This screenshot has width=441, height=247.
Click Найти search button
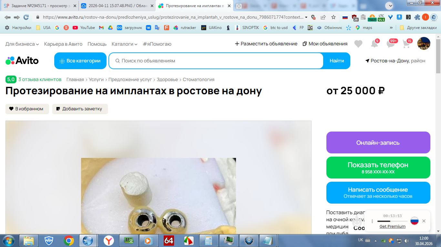[337, 61]
